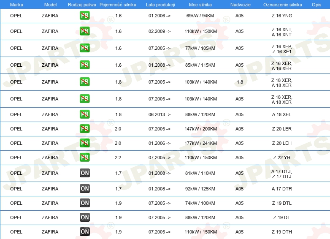Click the 1.8 body value in the Nadwozie column
The width and height of the screenshot is (330, 239).
[x=240, y=82]
